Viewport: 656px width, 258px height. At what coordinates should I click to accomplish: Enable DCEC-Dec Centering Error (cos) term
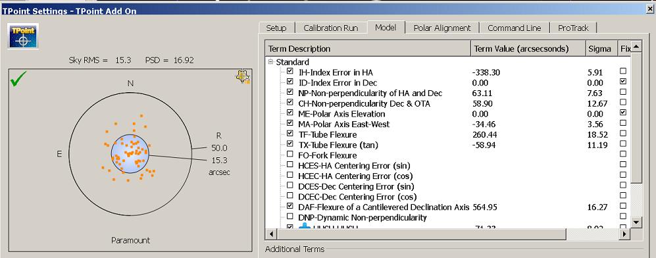(290, 196)
